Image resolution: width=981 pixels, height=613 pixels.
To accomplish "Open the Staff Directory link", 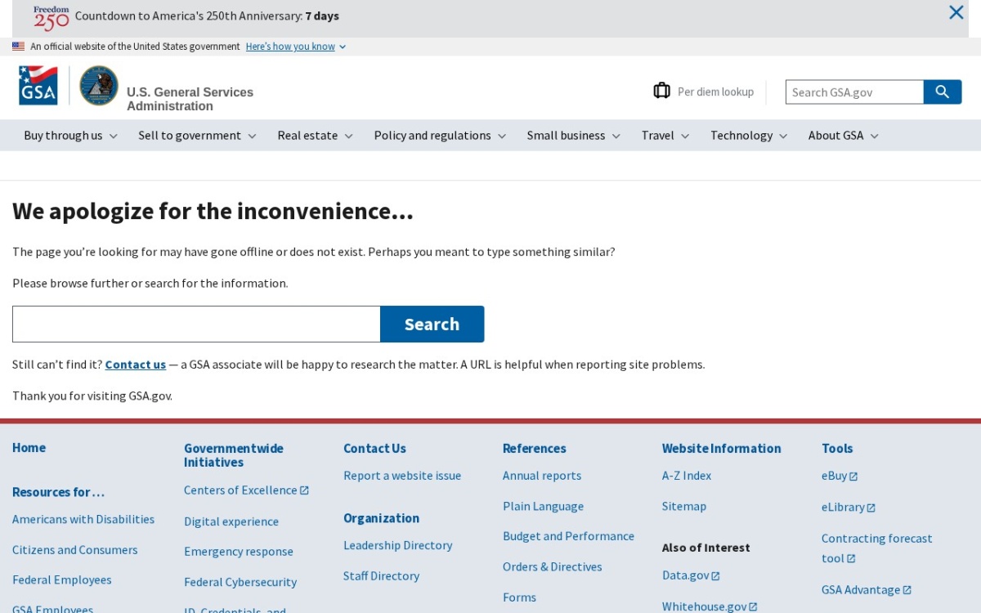I will click(x=381, y=576).
